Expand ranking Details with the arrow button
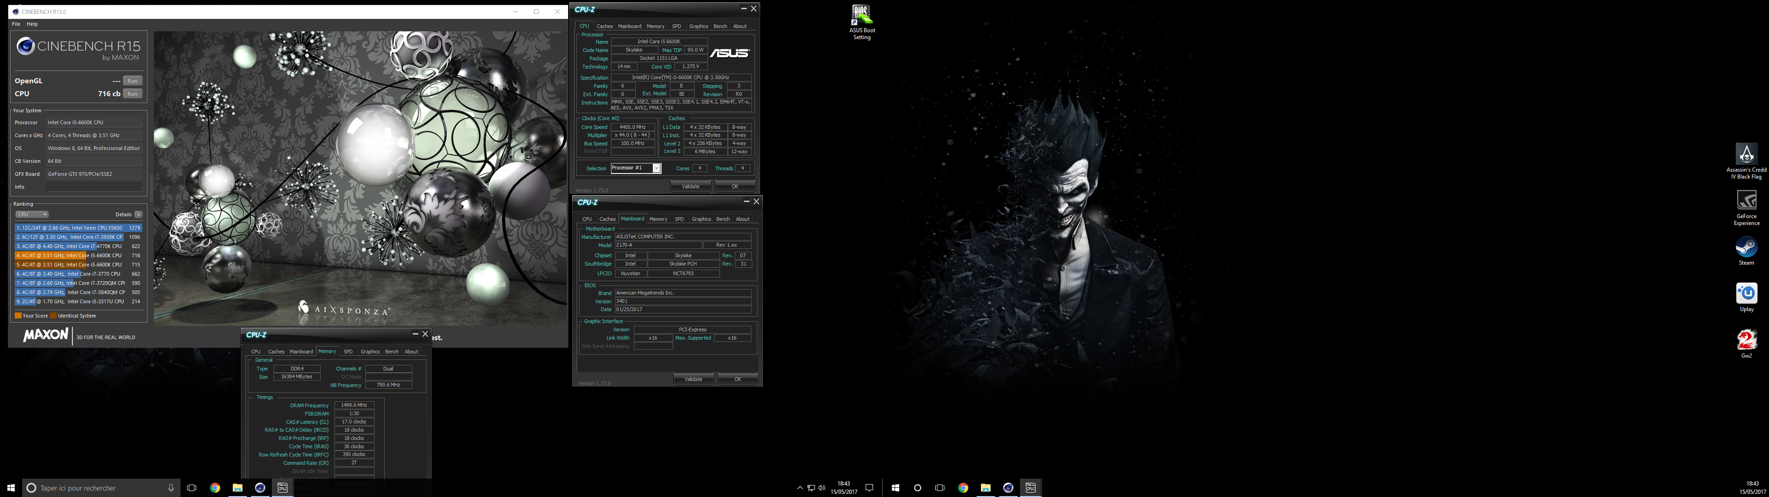Image resolution: width=1769 pixels, height=497 pixels. [x=139, y=215]
